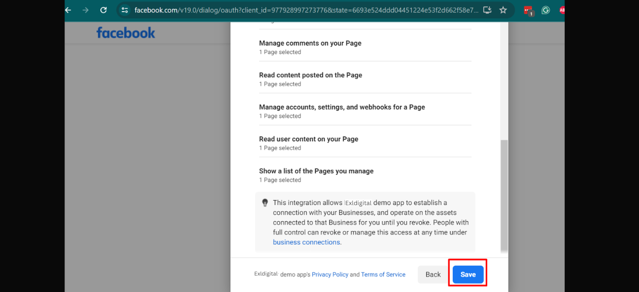Click '1 Page selected' under Manage comments
The height and width of the screenshot is (292, 639).
point(280,52)
